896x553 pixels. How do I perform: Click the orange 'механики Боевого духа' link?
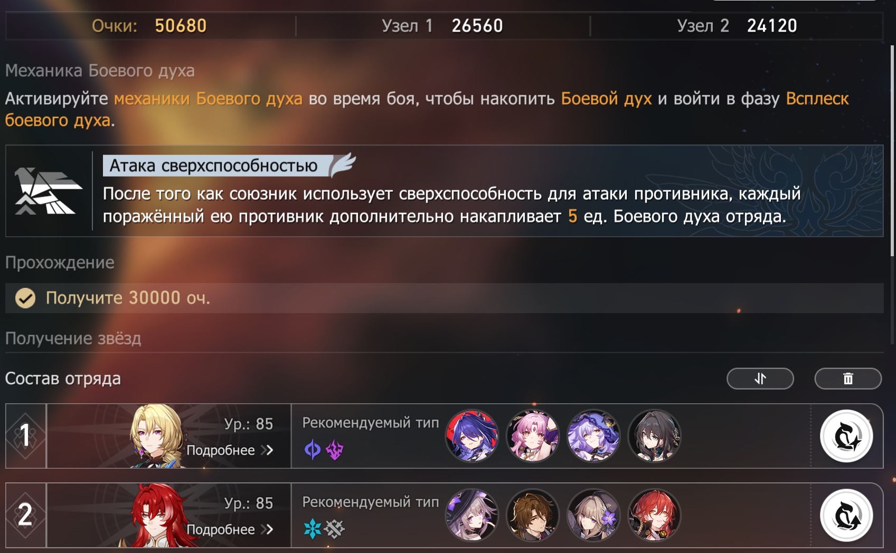click(208, 99)
